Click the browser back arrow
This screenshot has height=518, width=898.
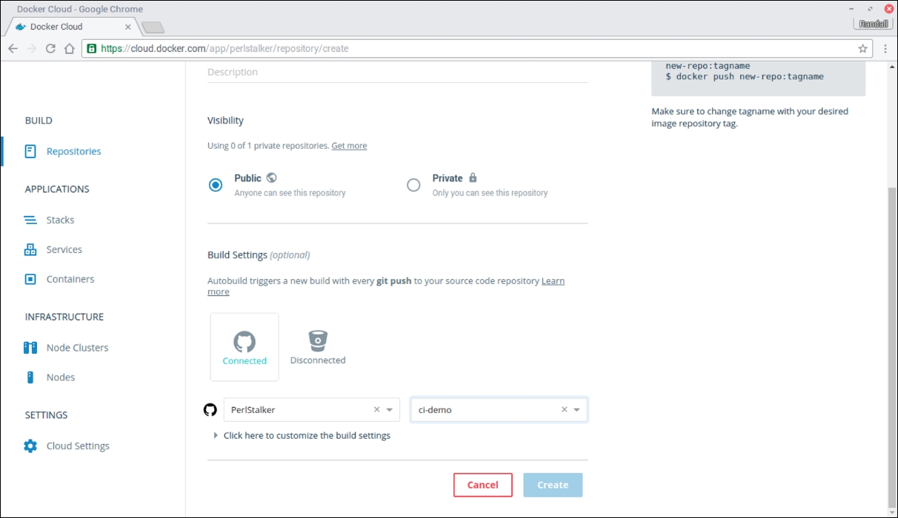point(13,49)
